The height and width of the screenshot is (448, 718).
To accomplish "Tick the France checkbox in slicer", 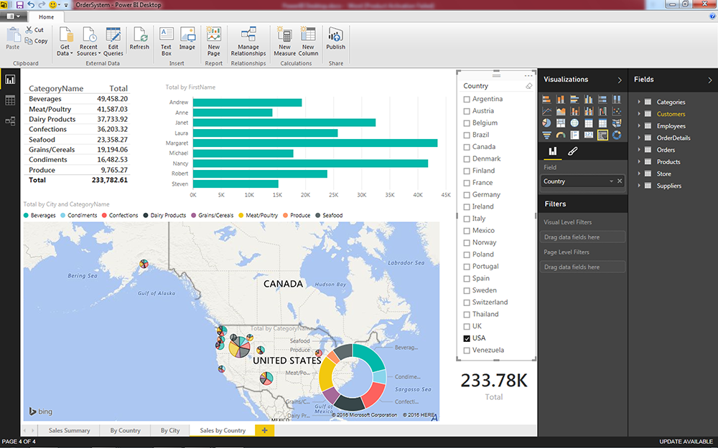I will (467, 183).
